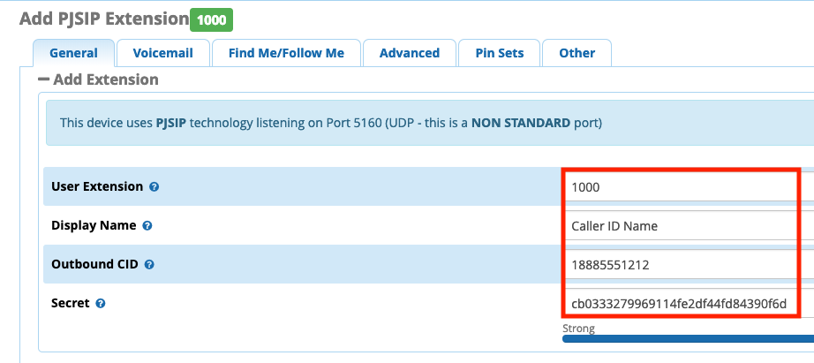The height and width of the screenshot is (363, 814).
Task: Click the Outbound CID input field
Action: point(689,265)
